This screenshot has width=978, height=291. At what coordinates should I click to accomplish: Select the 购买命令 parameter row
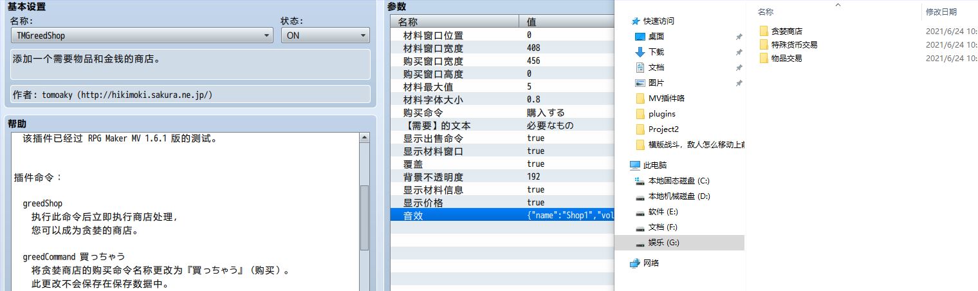click(503, 113)
